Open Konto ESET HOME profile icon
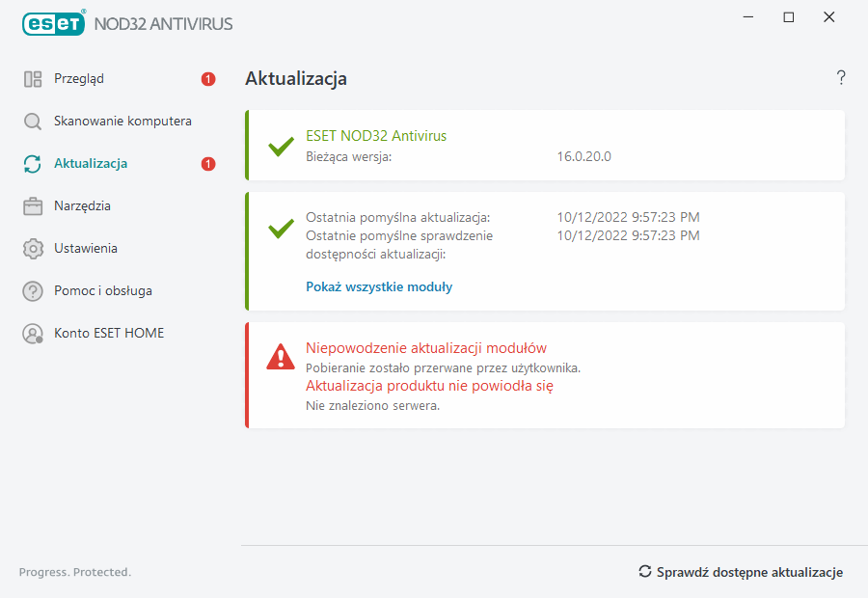The height and width of the screenshot is (598, 868). (33, 333)
